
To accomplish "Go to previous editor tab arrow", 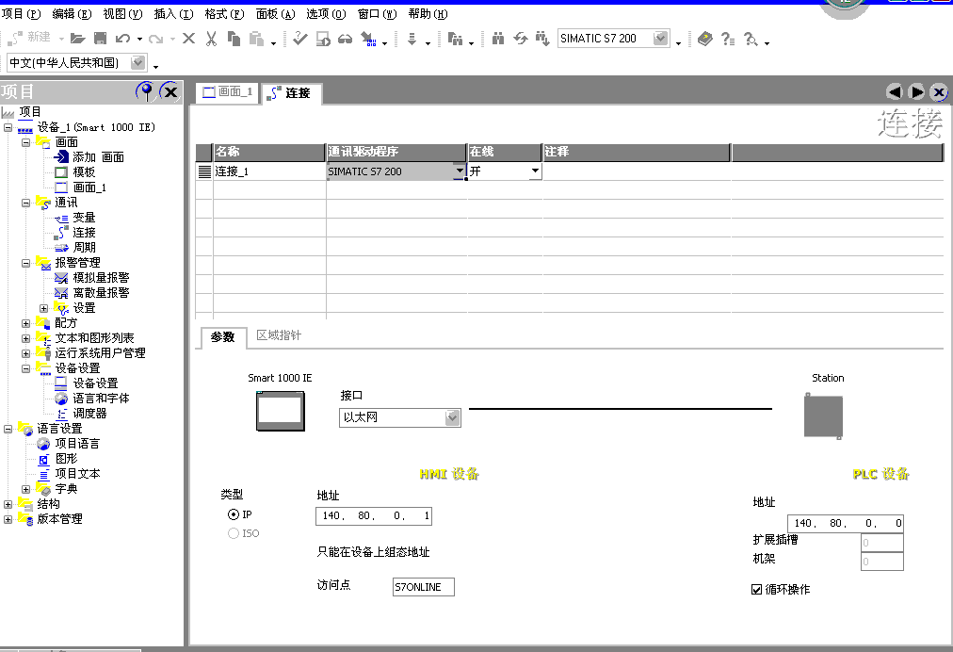I will click(x=894, y=91).
